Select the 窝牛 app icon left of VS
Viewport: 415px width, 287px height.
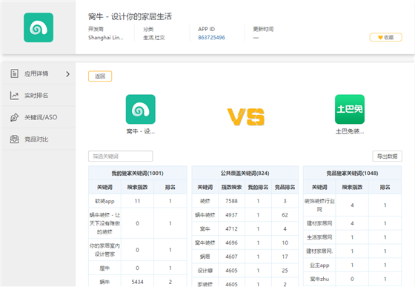coord(141,109)
